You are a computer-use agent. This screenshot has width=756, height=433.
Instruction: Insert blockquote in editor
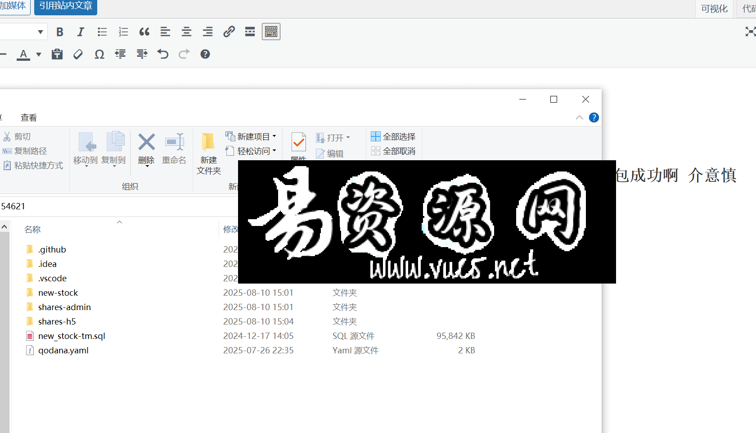coord(144,32)
